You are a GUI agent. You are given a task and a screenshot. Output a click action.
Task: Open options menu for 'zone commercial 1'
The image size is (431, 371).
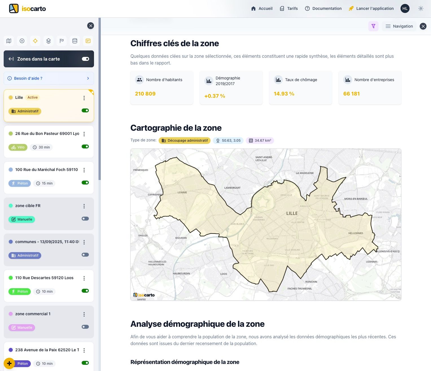pos(84,314)
